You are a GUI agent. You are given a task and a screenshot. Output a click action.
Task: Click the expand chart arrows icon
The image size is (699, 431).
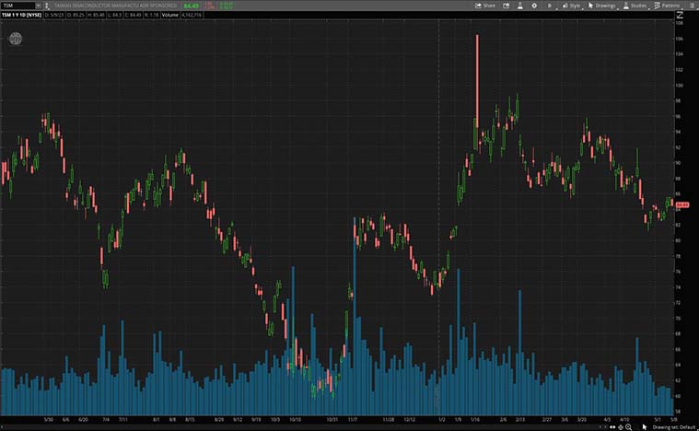680,15
